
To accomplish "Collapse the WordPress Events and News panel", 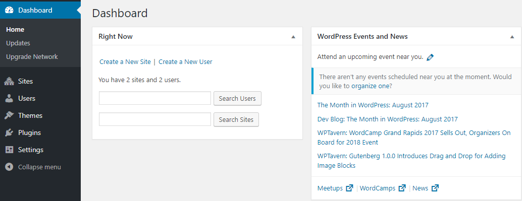I will point(512,37).
